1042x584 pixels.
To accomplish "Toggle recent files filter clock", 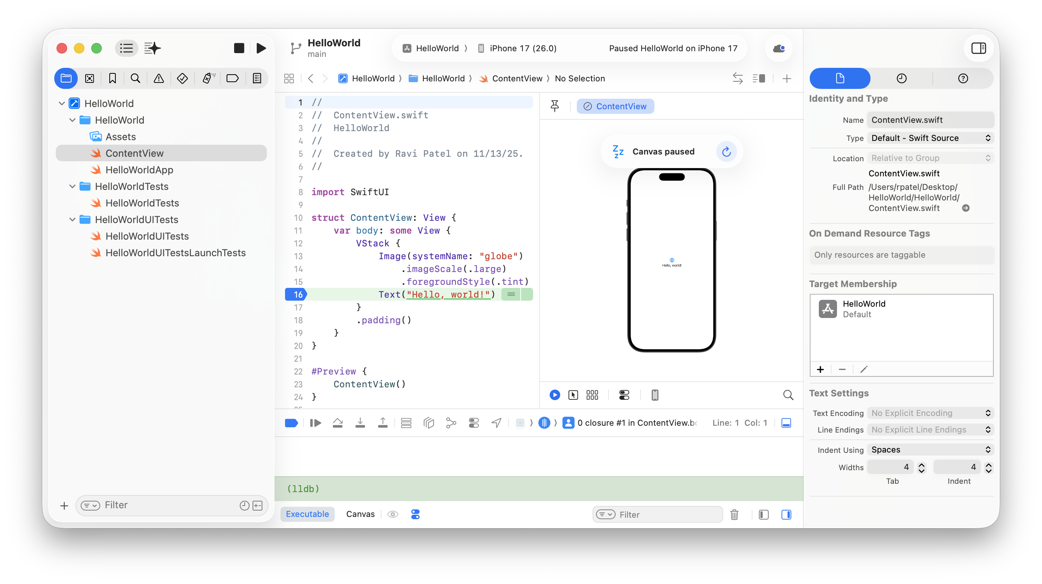I will (244, 505).
